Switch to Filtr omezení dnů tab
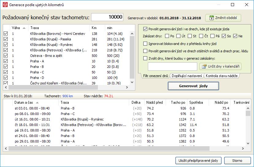The image size is (254, 167). click(156, 76)
